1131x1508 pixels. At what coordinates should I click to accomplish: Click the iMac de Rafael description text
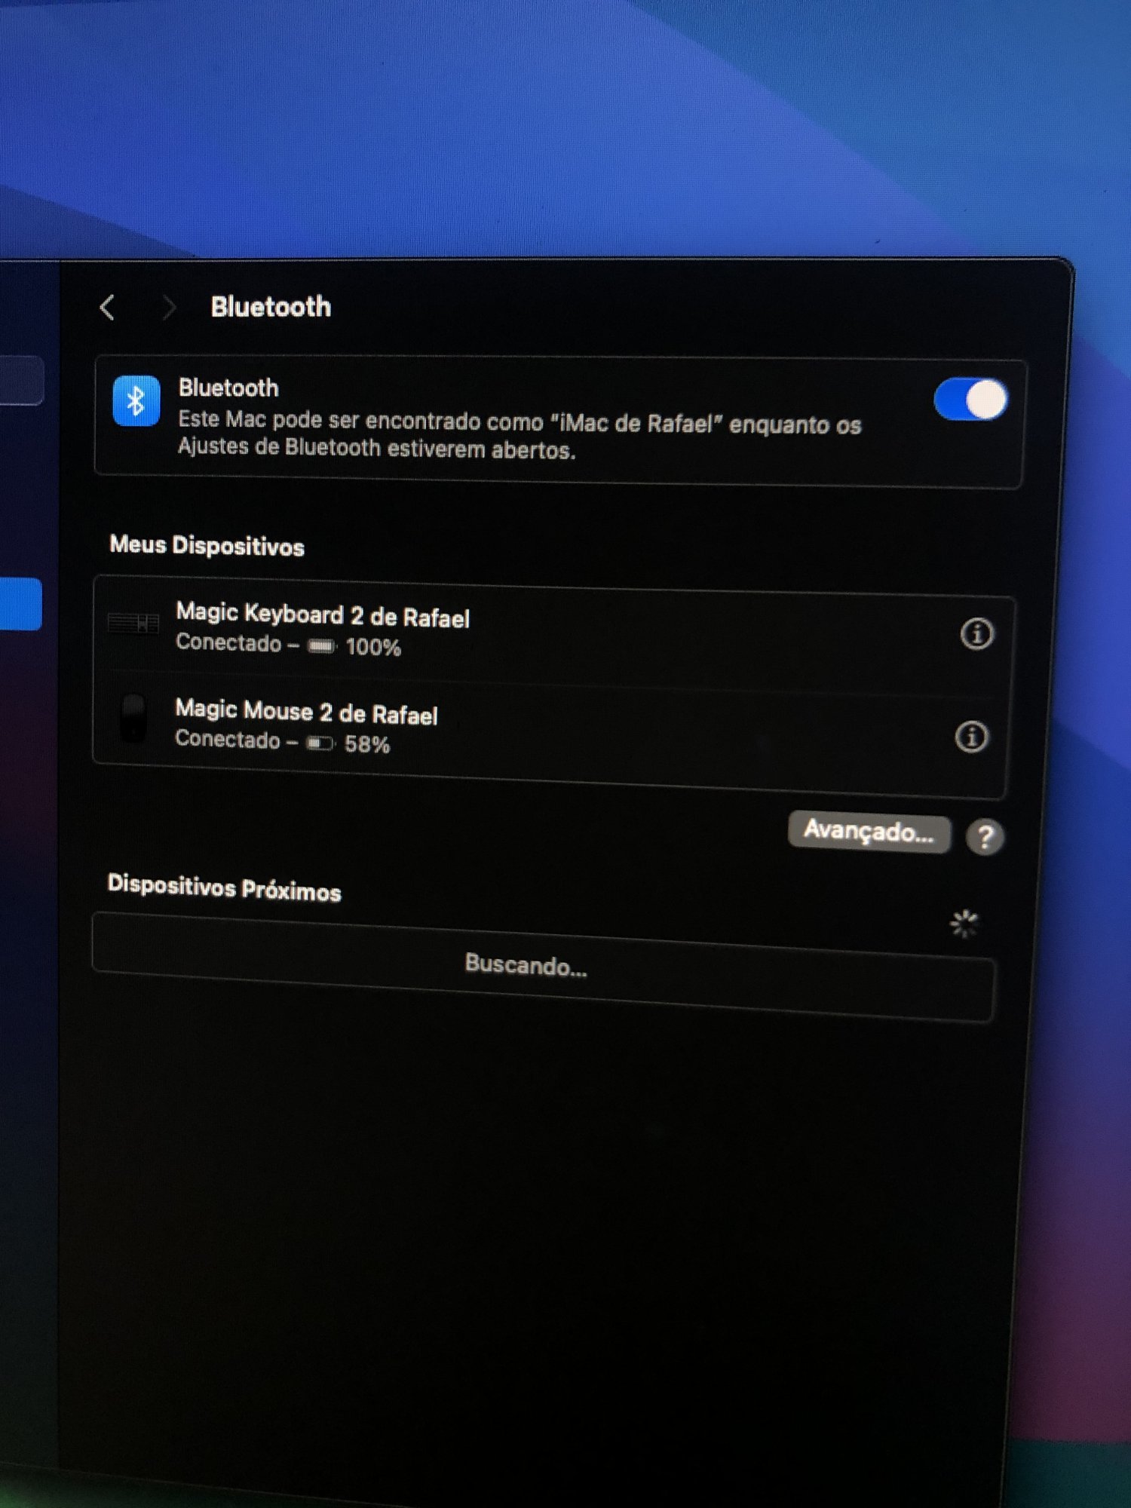(x=520, y=436)
